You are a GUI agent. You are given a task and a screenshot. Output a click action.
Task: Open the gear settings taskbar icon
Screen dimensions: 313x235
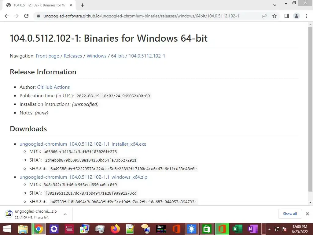(54, 229)
